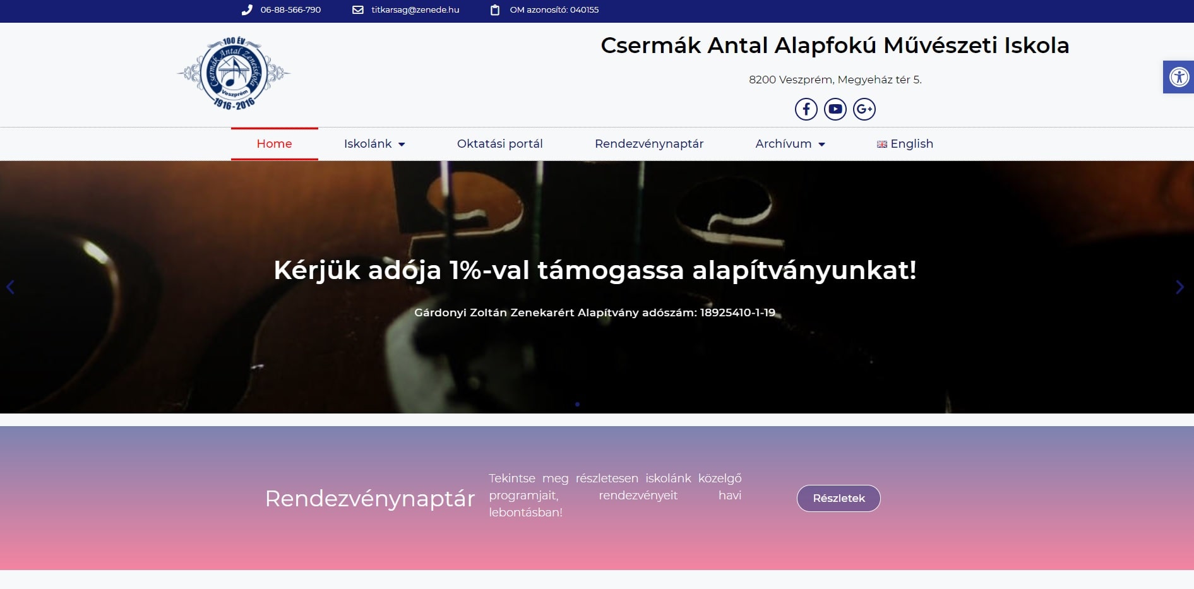This screenshot has height=589, width=1194.
Task: Open the Google Plus icon
Action: (864, 109)
